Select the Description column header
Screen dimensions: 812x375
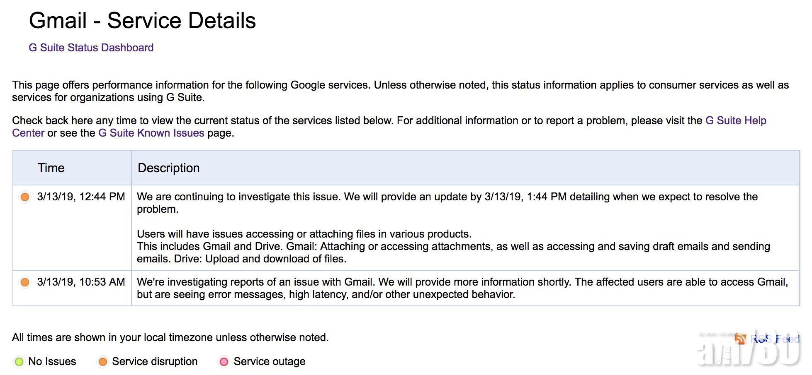click(x=168, y=168)
